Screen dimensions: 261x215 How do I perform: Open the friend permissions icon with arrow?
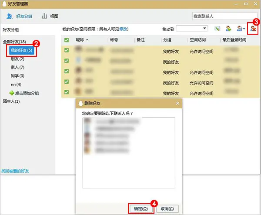[241, 29]
